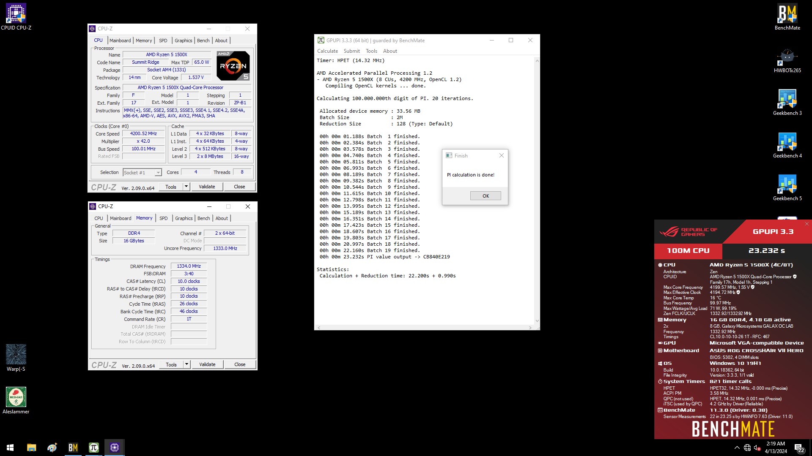Switch to Bench tab in lower CPU-Z
The height and width of the screenshot is (456, 812).
click(203, 218)
